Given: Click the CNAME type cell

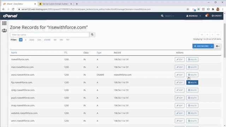Looking at the screenshot, I should [100, 75].
